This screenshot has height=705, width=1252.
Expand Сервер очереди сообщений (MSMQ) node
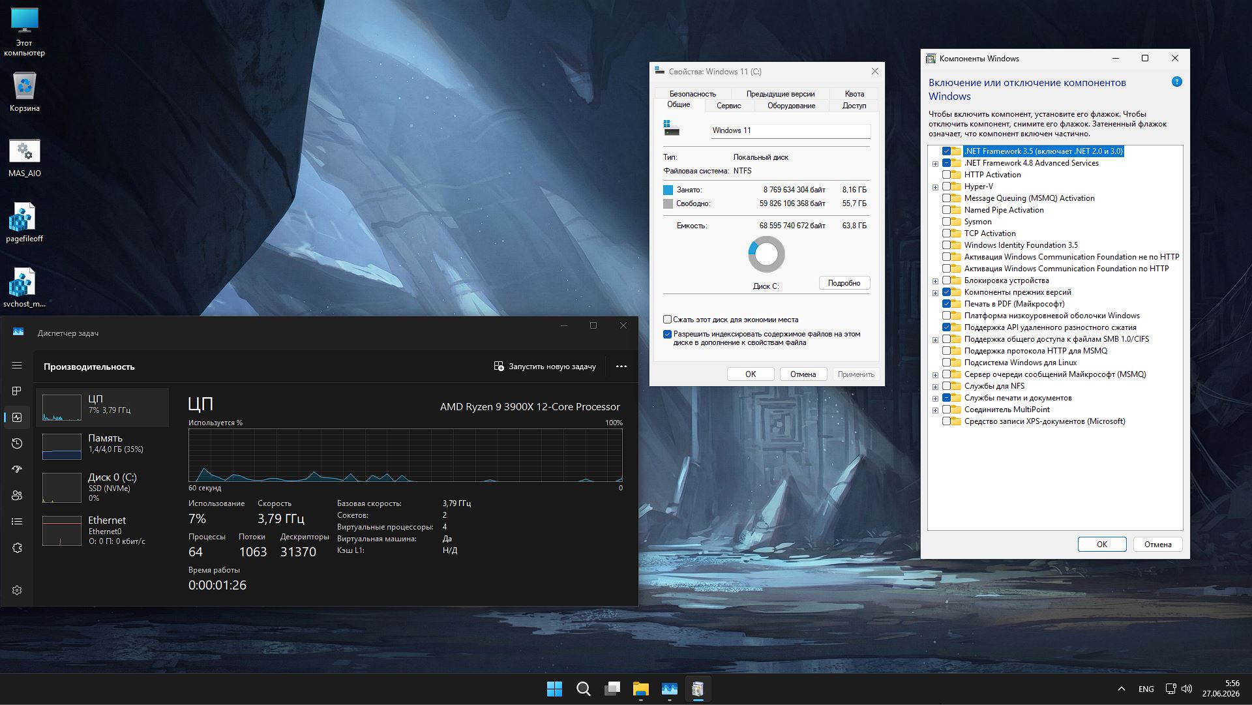tap(935, 375)
